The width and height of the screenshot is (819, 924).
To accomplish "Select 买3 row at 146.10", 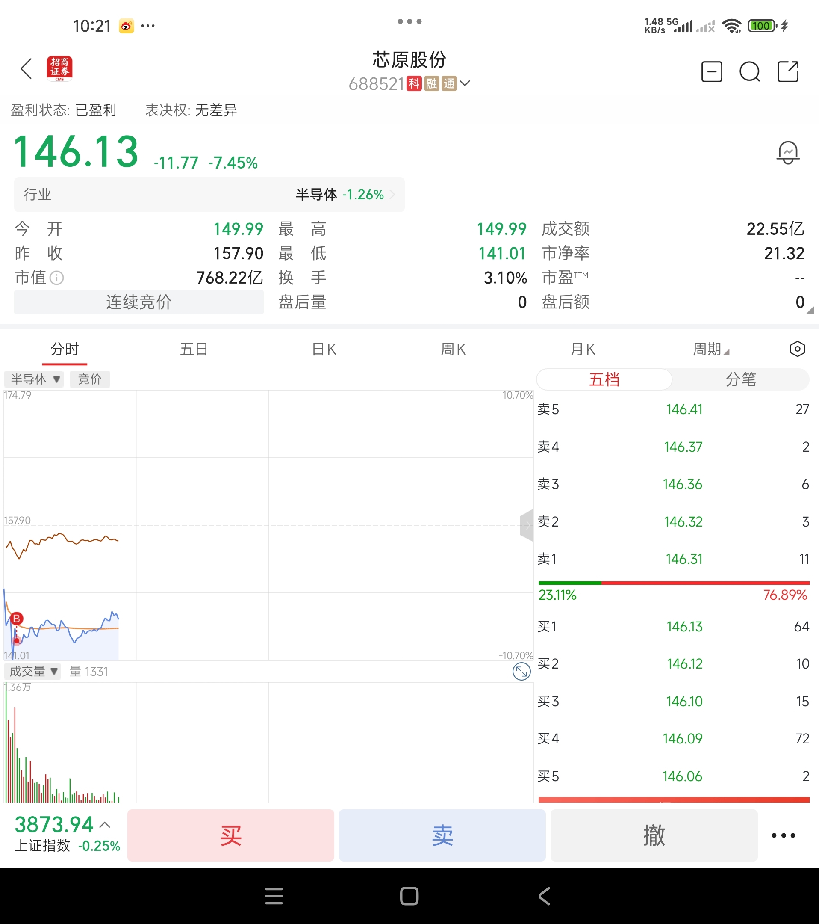I will [x=673, y=702].
